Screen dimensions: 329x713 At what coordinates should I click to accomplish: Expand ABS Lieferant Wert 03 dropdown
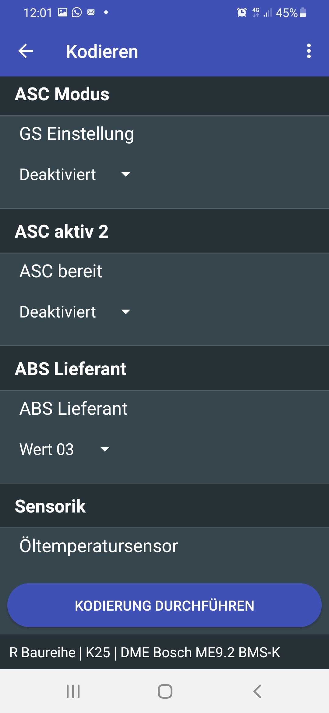64,449
